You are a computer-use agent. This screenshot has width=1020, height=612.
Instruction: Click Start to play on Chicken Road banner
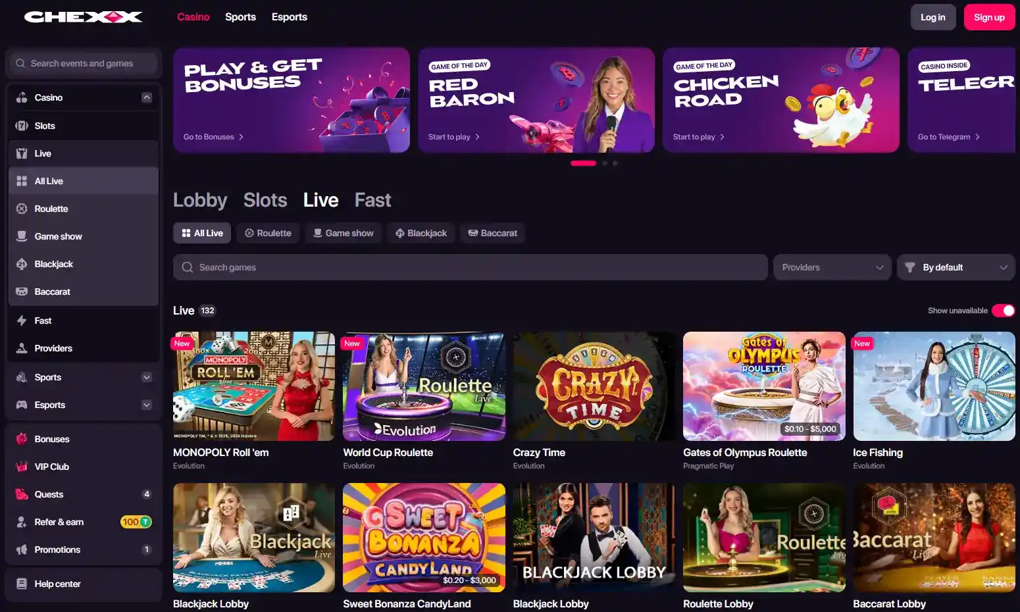pos(699,137)
